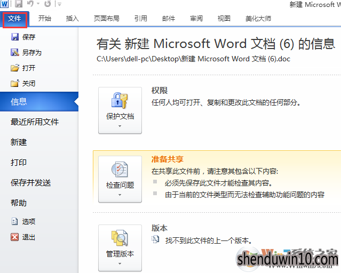Click the Undo arrow in quick access toolbar

click(x=30, y=4)
